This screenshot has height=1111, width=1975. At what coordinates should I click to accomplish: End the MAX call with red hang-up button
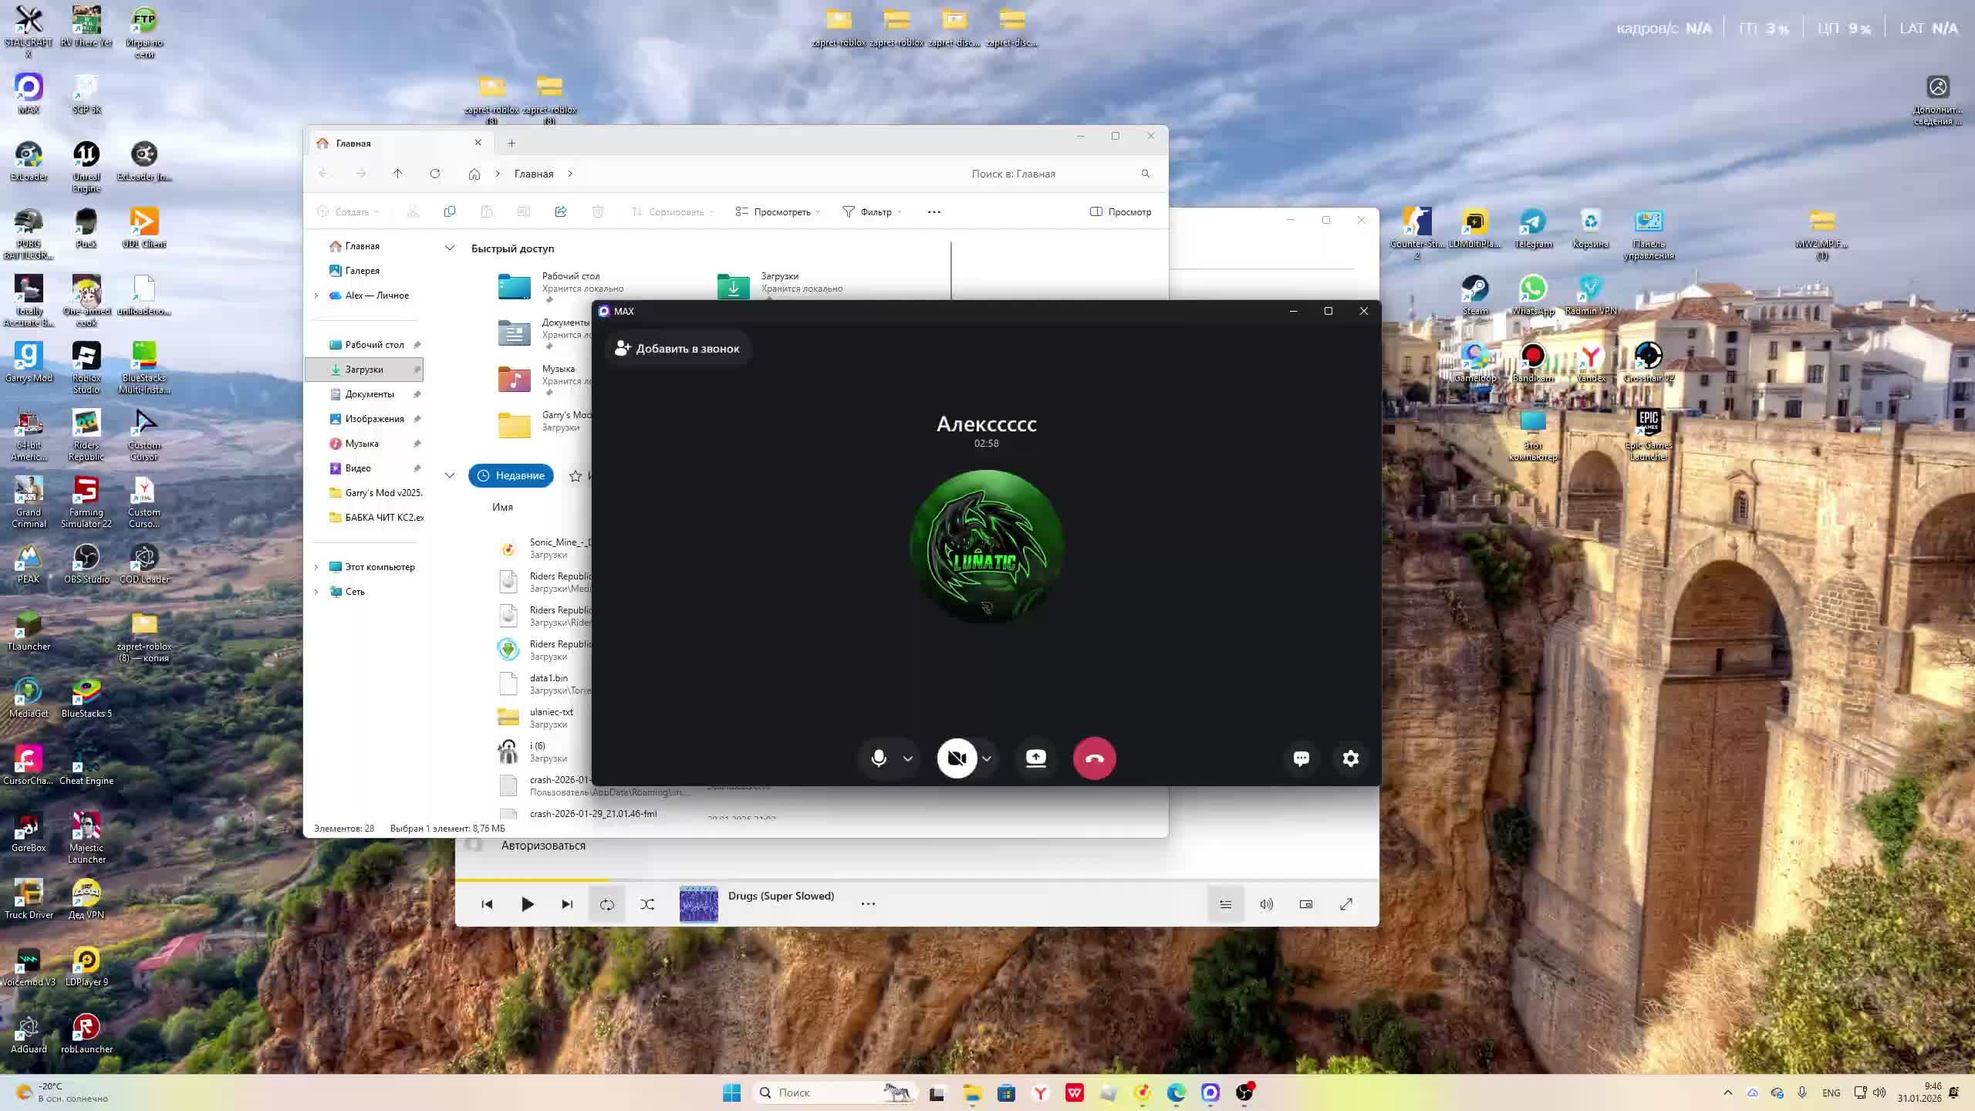[x=1094, y=758]
